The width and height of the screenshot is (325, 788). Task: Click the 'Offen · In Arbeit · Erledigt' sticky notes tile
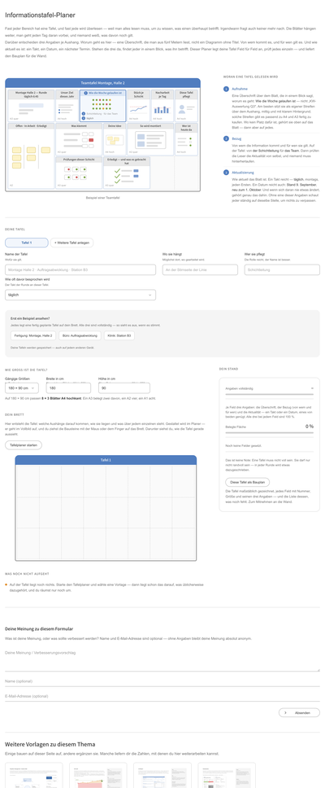[x=31, y=155]
